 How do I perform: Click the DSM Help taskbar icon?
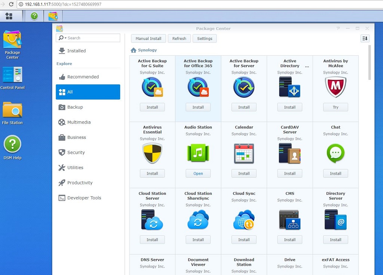click(x=34, y=16)
